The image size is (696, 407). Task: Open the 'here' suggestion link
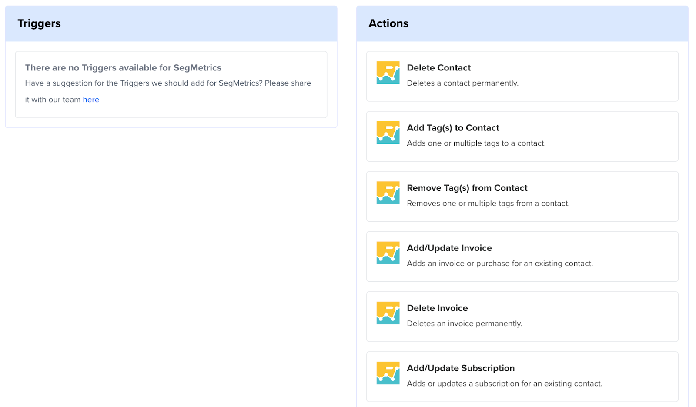[x=91, y=100]
